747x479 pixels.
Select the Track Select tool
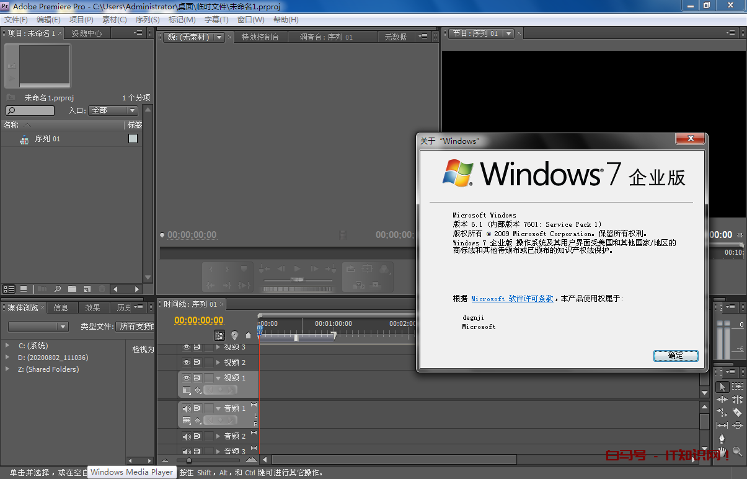(x=737, y=387)
